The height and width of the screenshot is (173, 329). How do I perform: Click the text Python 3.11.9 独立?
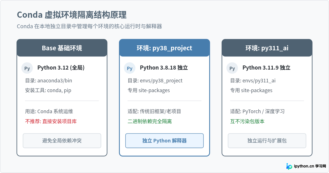coord(267,68)
